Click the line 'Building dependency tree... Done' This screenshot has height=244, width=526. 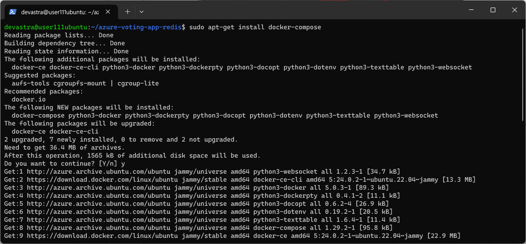[x=65, y=43]
